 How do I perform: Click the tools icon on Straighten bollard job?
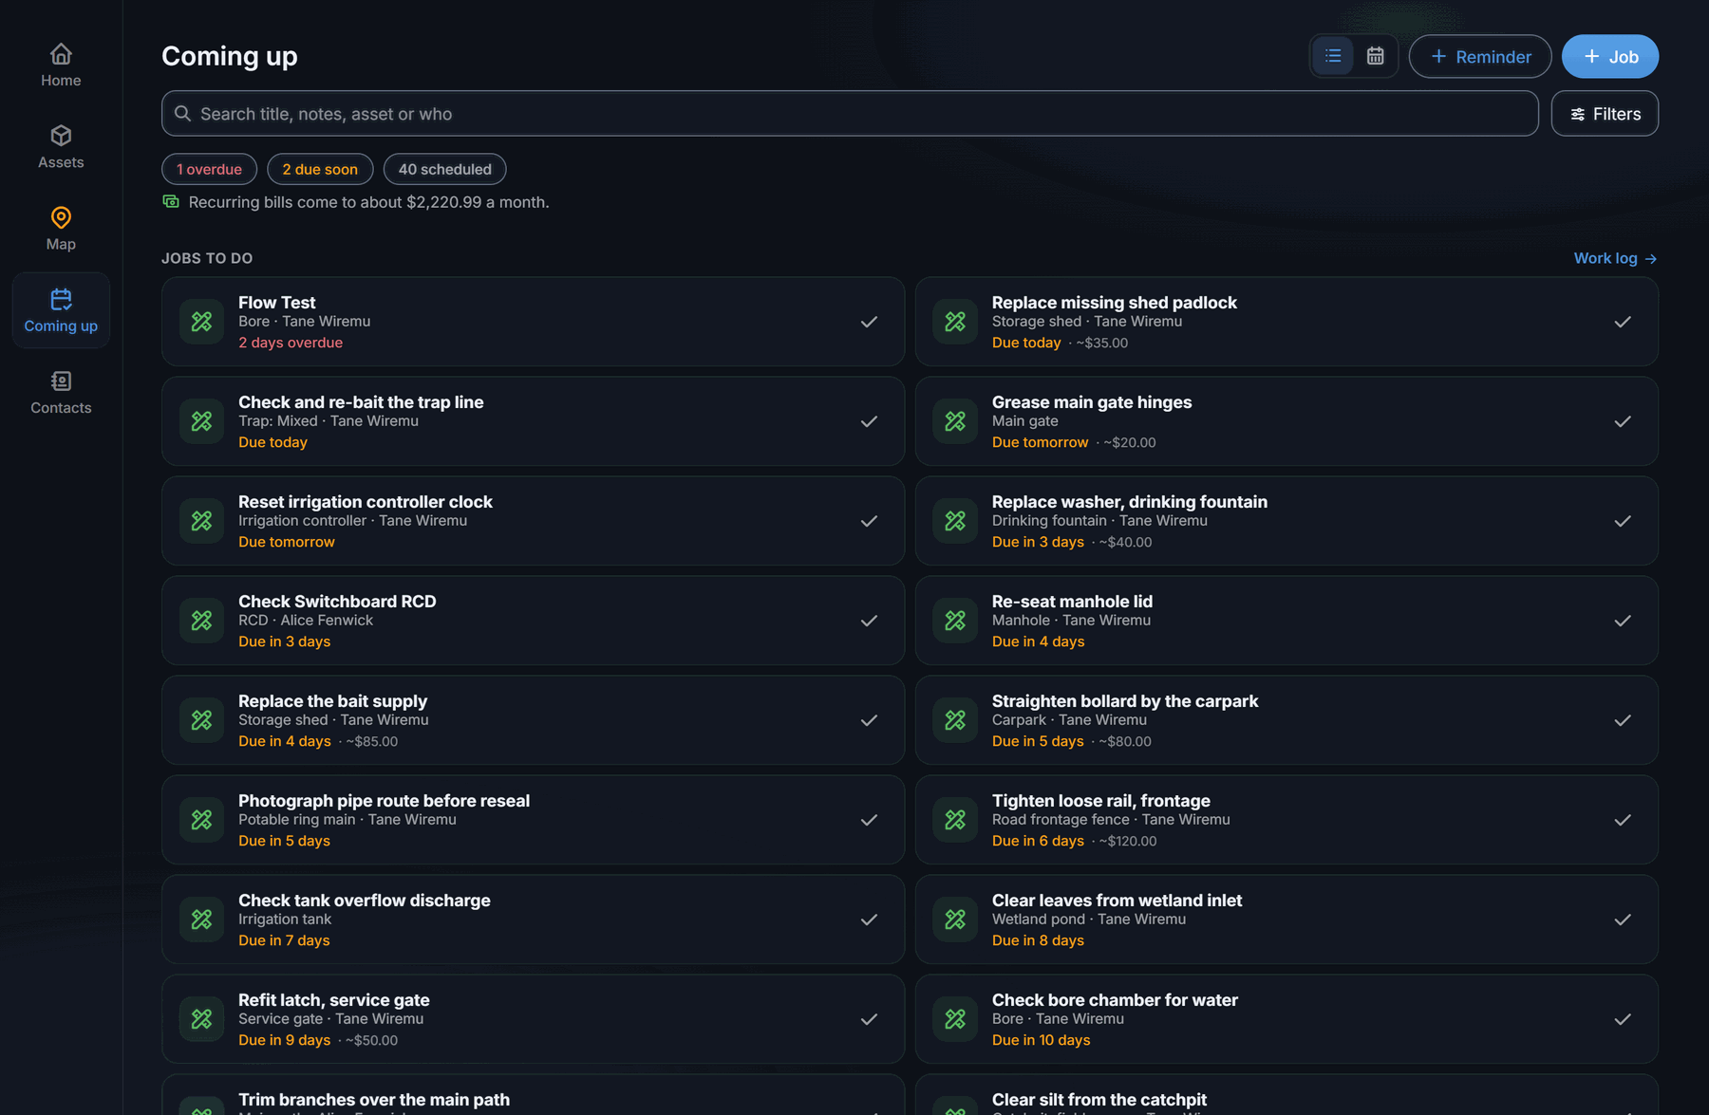(955, 720)
